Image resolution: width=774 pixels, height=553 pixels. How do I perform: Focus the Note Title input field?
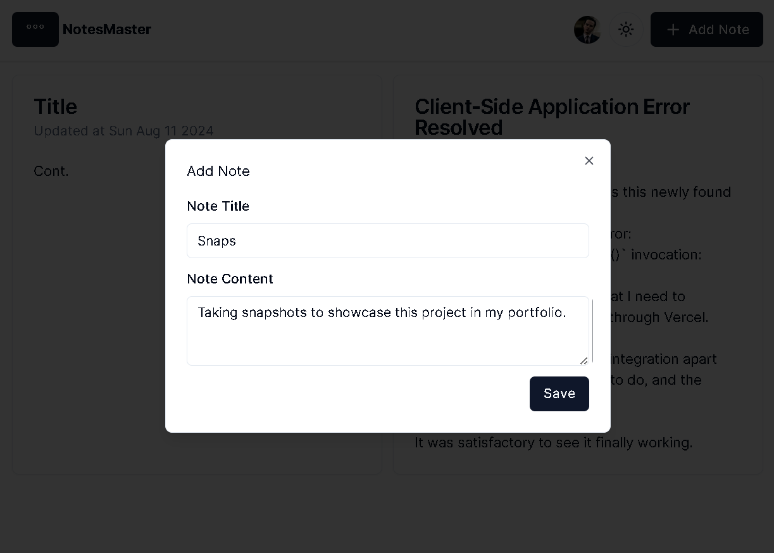[x=388, y=240]
